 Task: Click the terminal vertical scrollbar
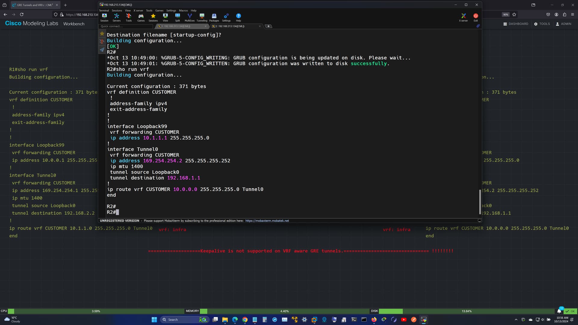click(x=480, y=202)
